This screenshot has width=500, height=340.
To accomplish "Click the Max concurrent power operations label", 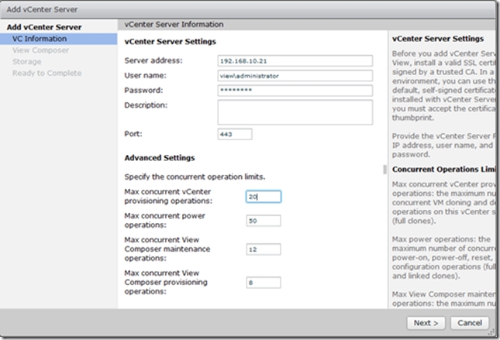I will [164, 221].
